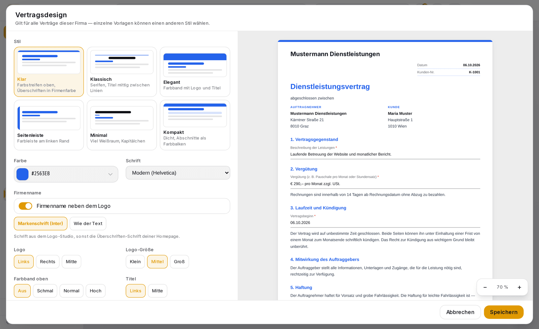Viewport: 539px width, 329px height.
Task: Set Farbband oben to Hoch
Action: tap(96, 291)
